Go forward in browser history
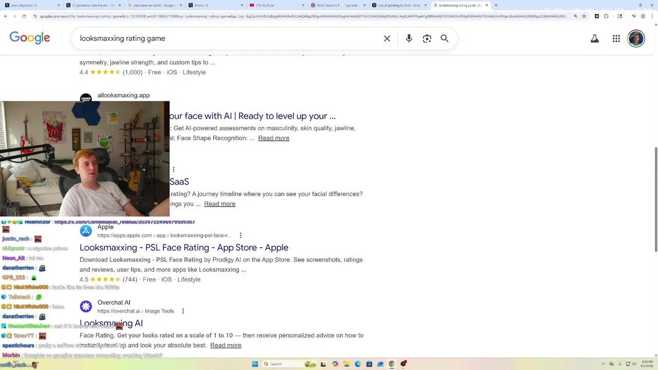This screenshot has width=658, height=370. click(x=15, y=16)
